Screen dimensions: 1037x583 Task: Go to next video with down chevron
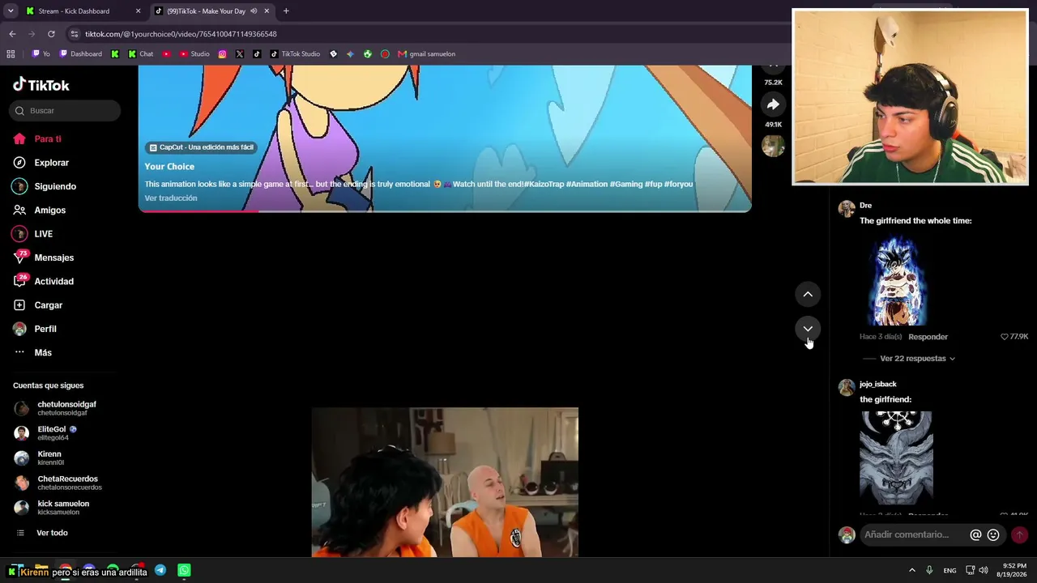(808, 329)
